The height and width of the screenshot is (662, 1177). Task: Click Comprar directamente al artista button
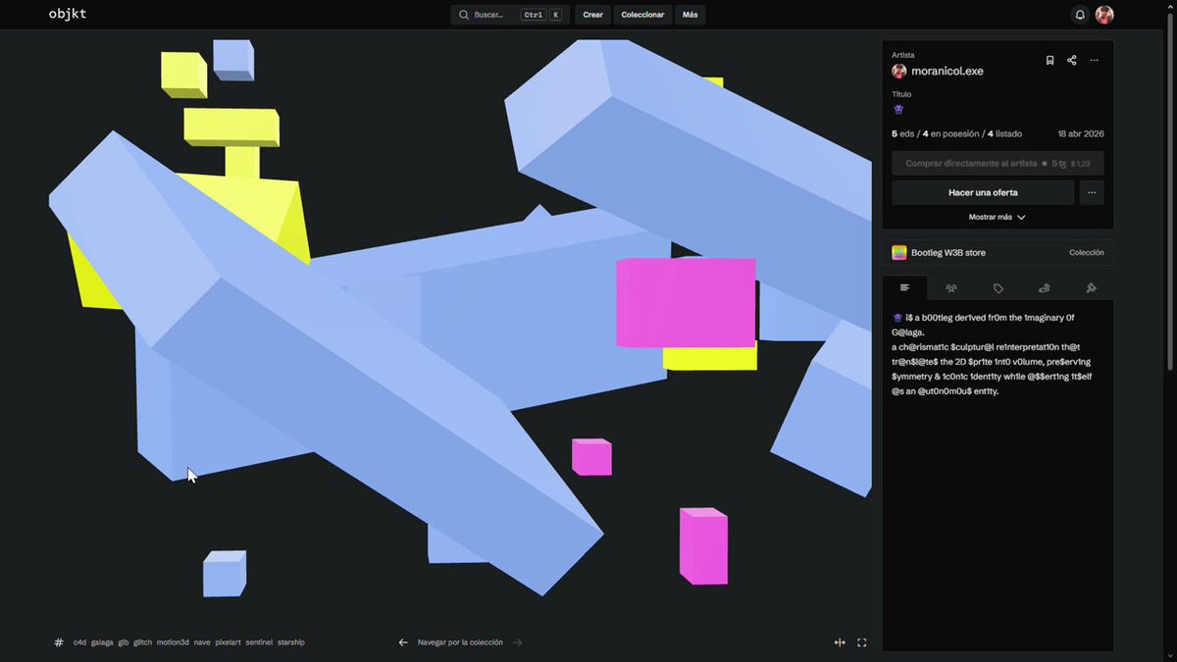(998, 164)
